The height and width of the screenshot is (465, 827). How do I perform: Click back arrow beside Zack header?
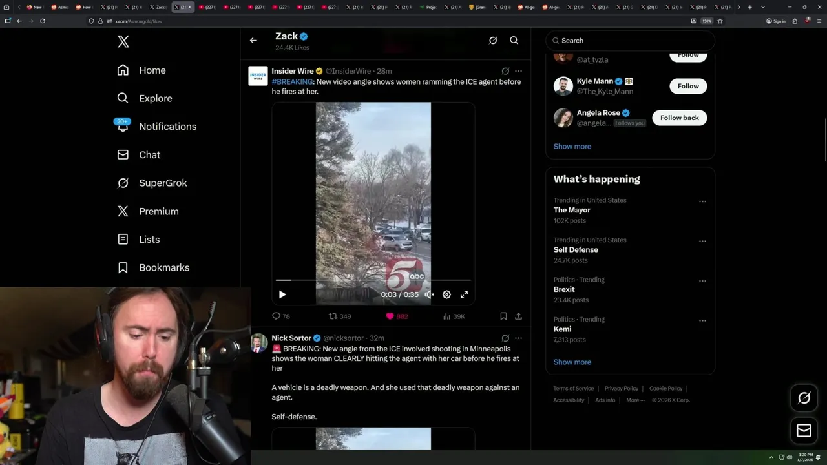pyautogui.click(x=253, y=40)
